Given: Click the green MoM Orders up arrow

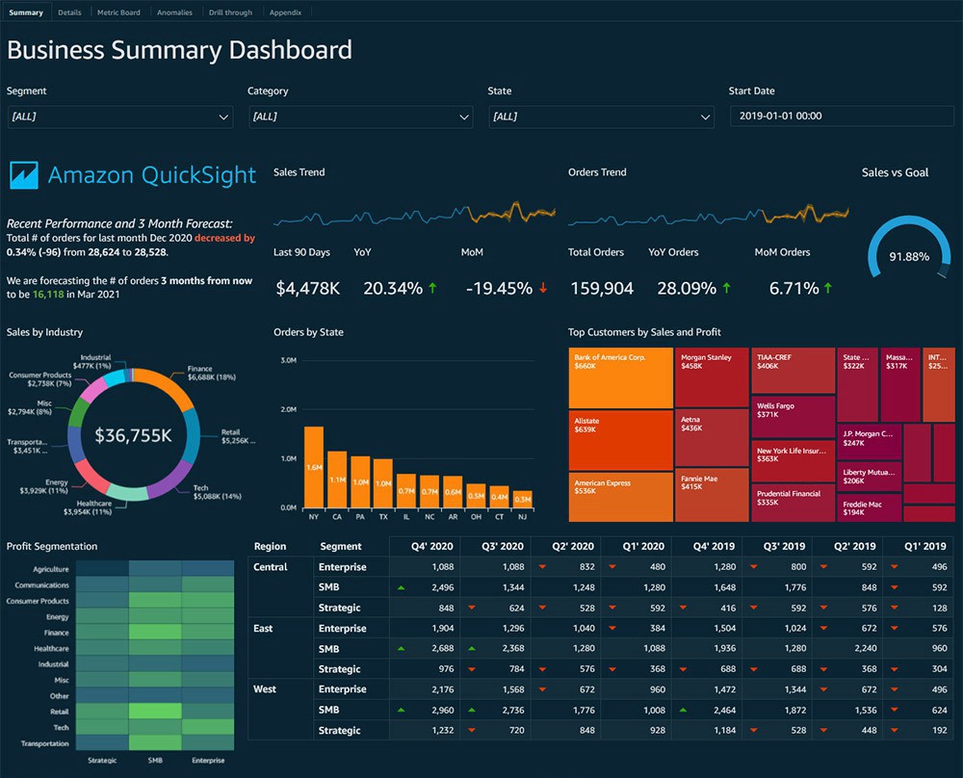Looking at the screenshot, I should coord(828,287).
